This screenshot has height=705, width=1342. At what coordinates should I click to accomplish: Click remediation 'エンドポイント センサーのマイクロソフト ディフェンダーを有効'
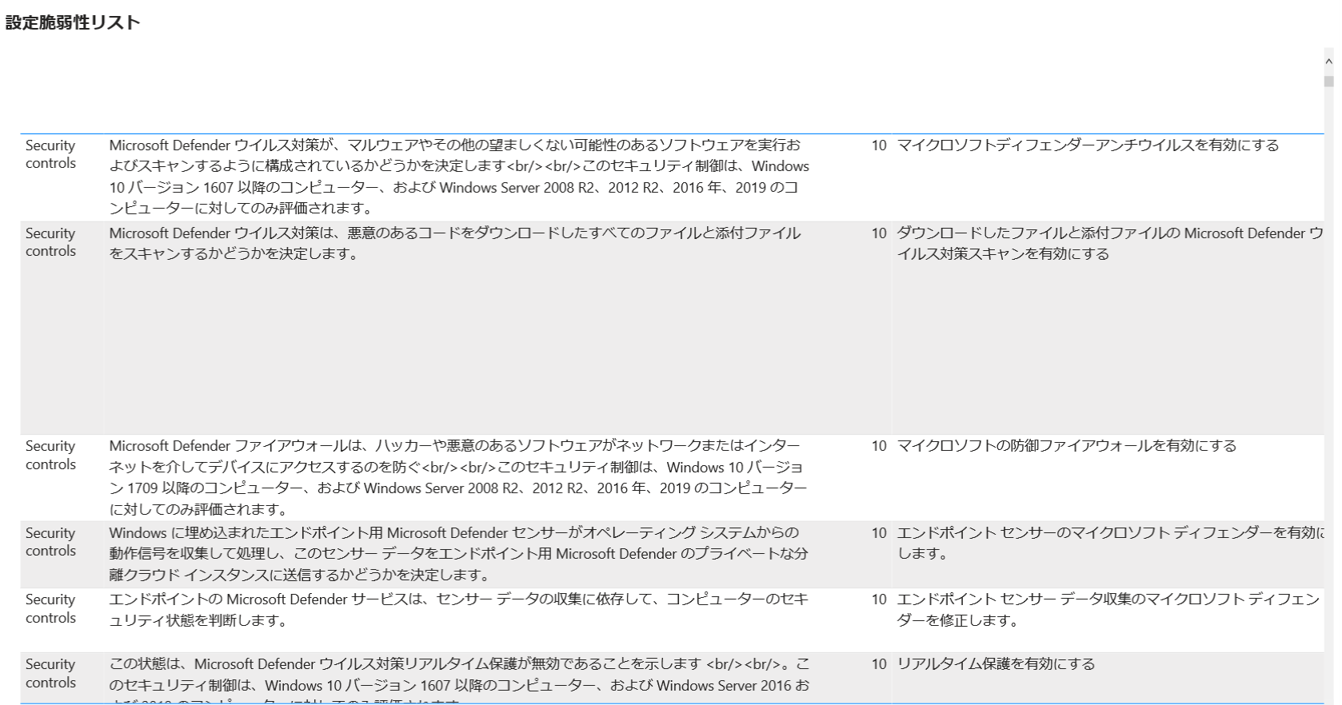[x=1110, y=543]
